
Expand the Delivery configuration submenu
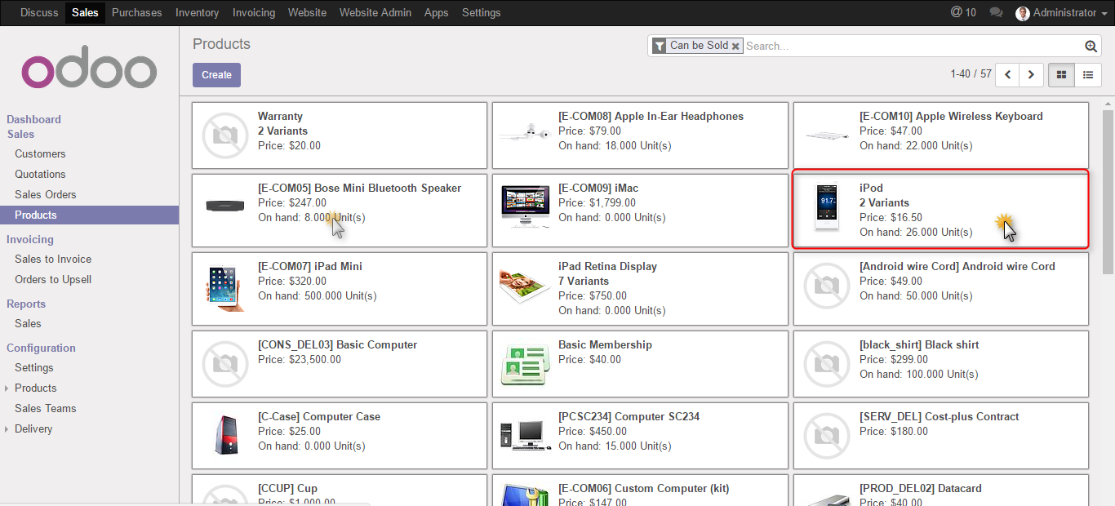pyautogui.click(x=33, y=429)
